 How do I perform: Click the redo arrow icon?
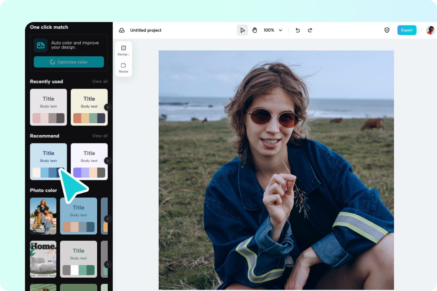coord(310,30)
